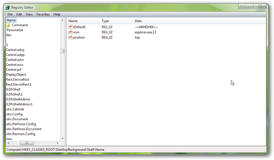
Task: Click the tree horizontal scrollbar thumb
Action: (x=27, y=143)
